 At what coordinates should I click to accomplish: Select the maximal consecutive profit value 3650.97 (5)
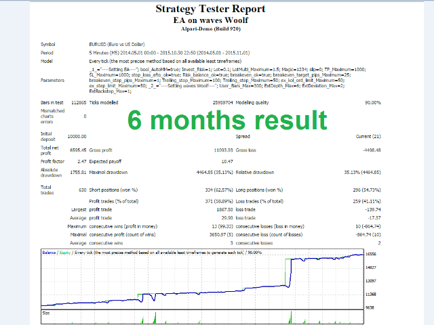coord(221,235)
